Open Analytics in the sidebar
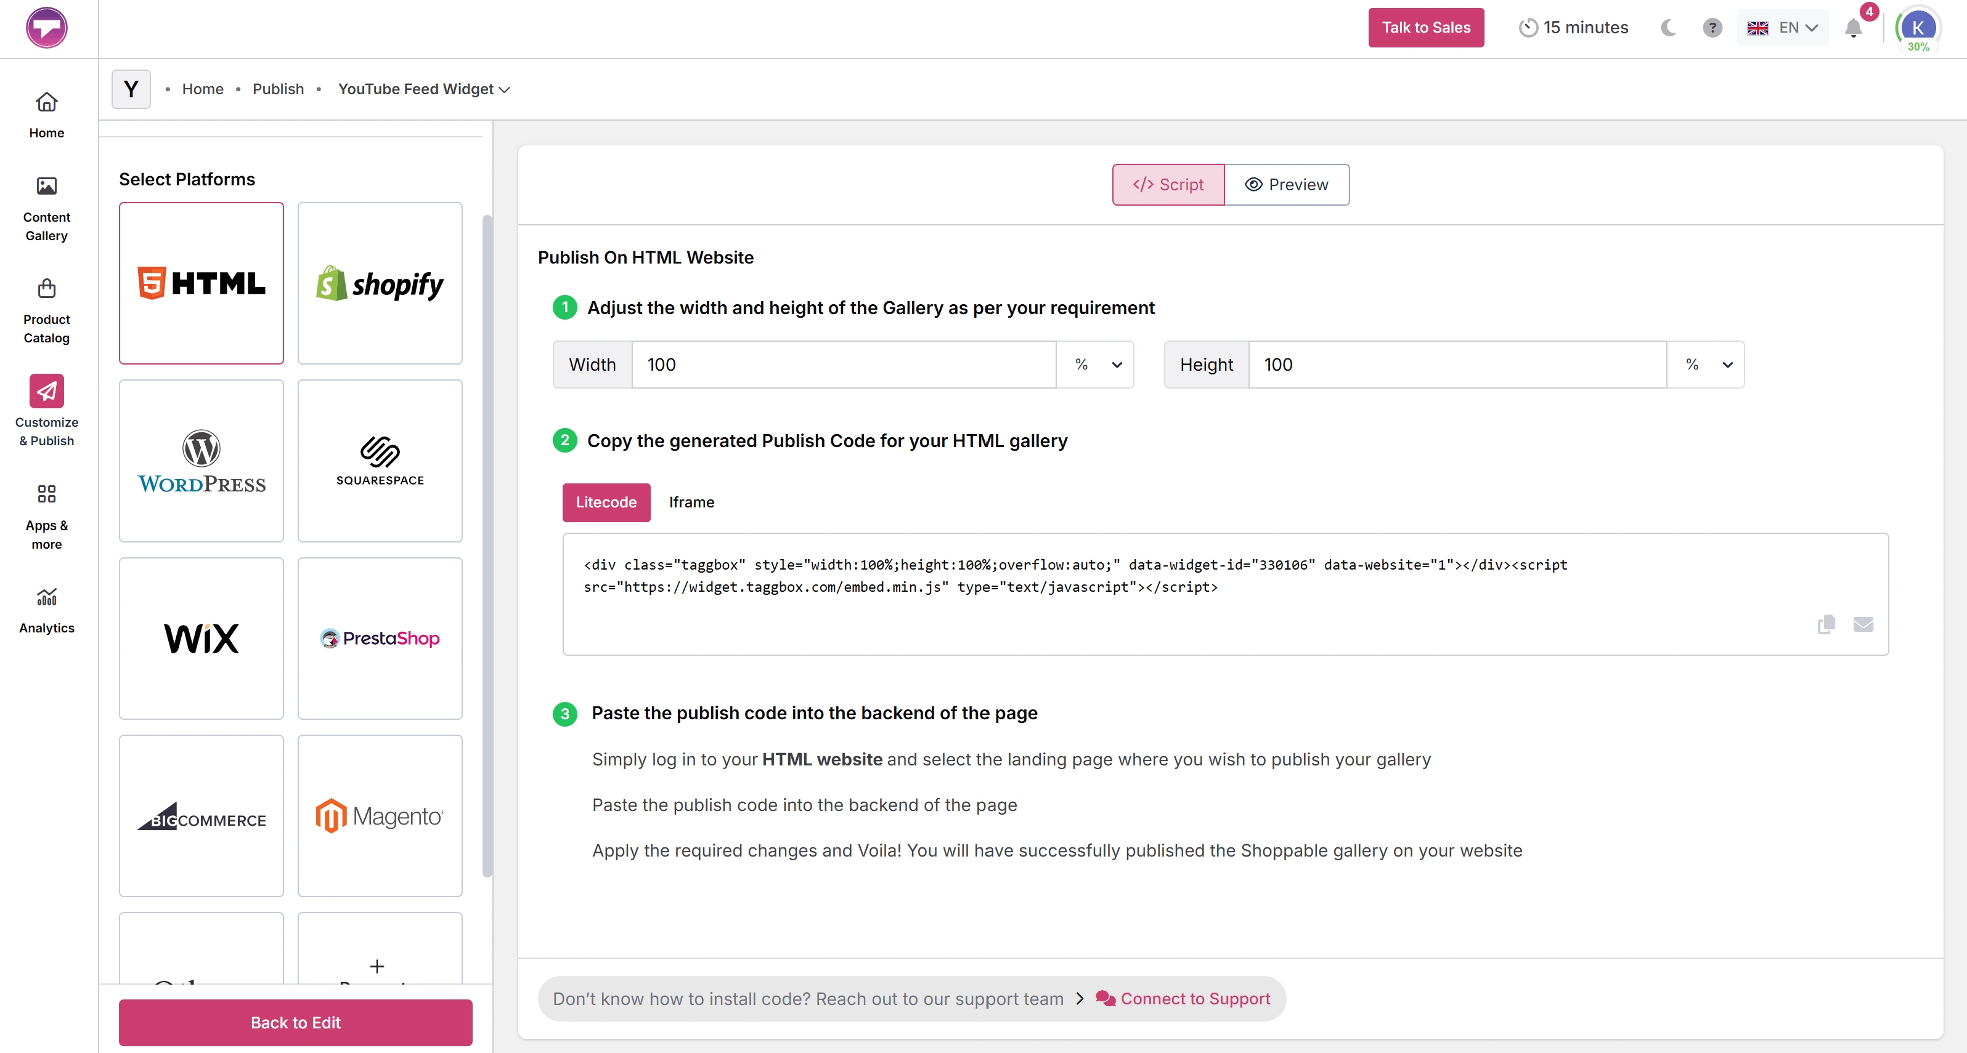 (x=47, y=610)
